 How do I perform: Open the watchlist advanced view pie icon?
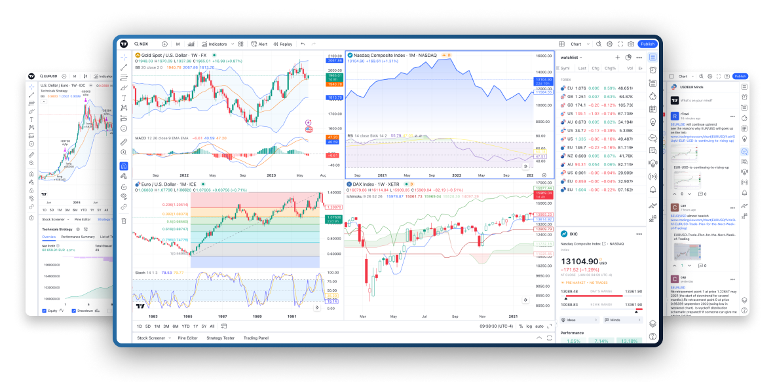tap(628, 58)
